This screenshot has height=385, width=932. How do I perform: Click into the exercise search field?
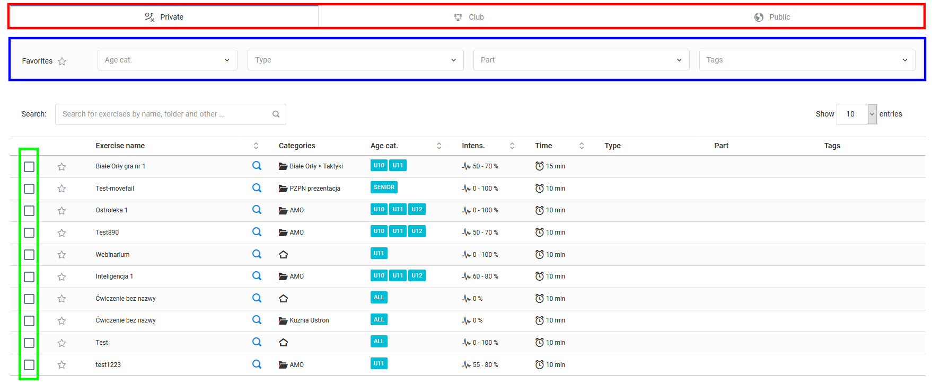tap(164, 114)
